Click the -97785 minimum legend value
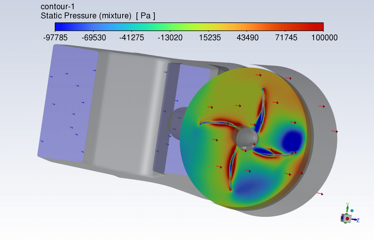This screenshot has width=374, height=243. [55, 38]
